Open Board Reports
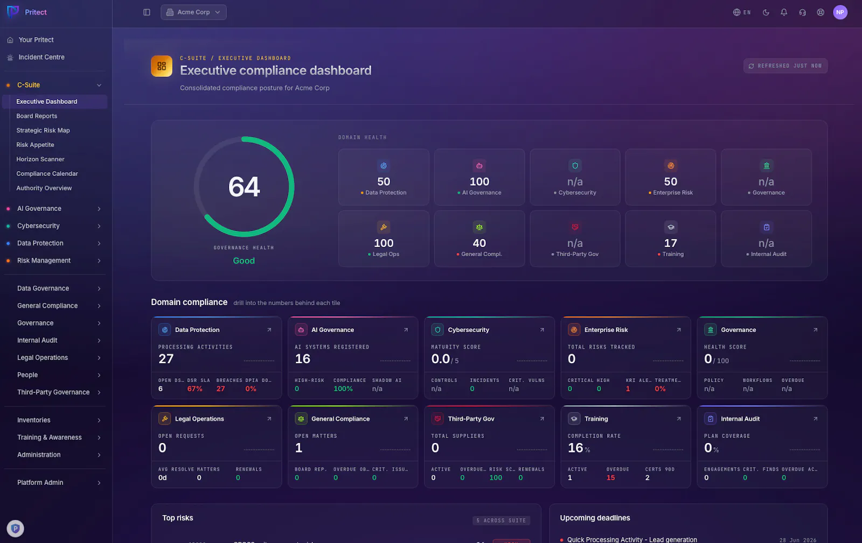Image resolution: width=862 pixels, height=543 pixels. [x=37, y=116]
